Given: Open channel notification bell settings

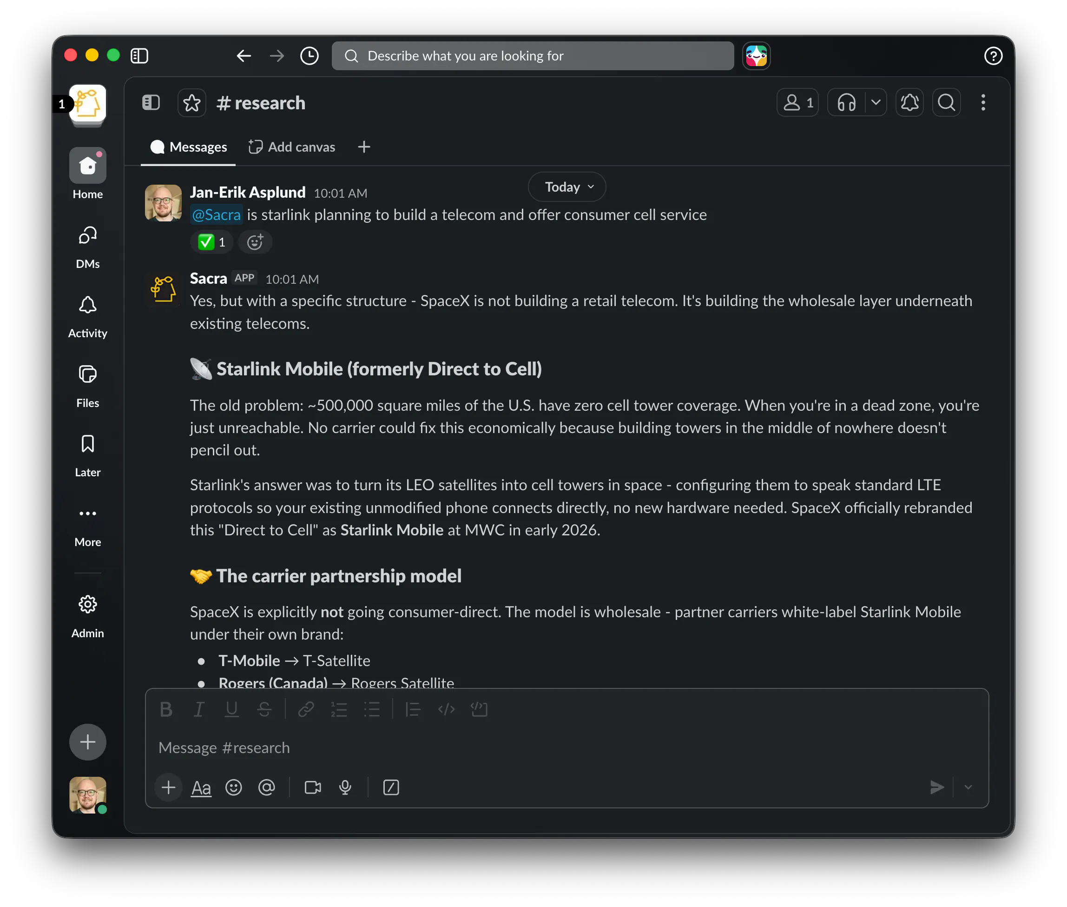Looking at the screenshot, I should [909, 102].
